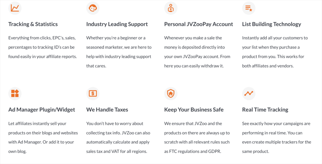This screenshot has height=164, width=322.
Task: Click the Ad Manager widget blocks icon
Action: (x=15, y=93)
